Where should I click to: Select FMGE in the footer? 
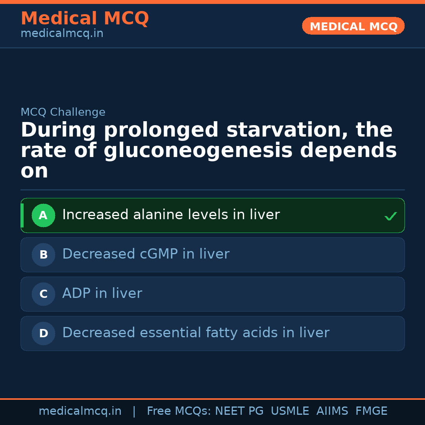click(371, 411)
